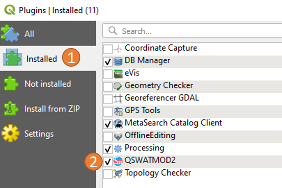
Task: Tick the Geometry Checker checkbox
Action: (108, 86)
